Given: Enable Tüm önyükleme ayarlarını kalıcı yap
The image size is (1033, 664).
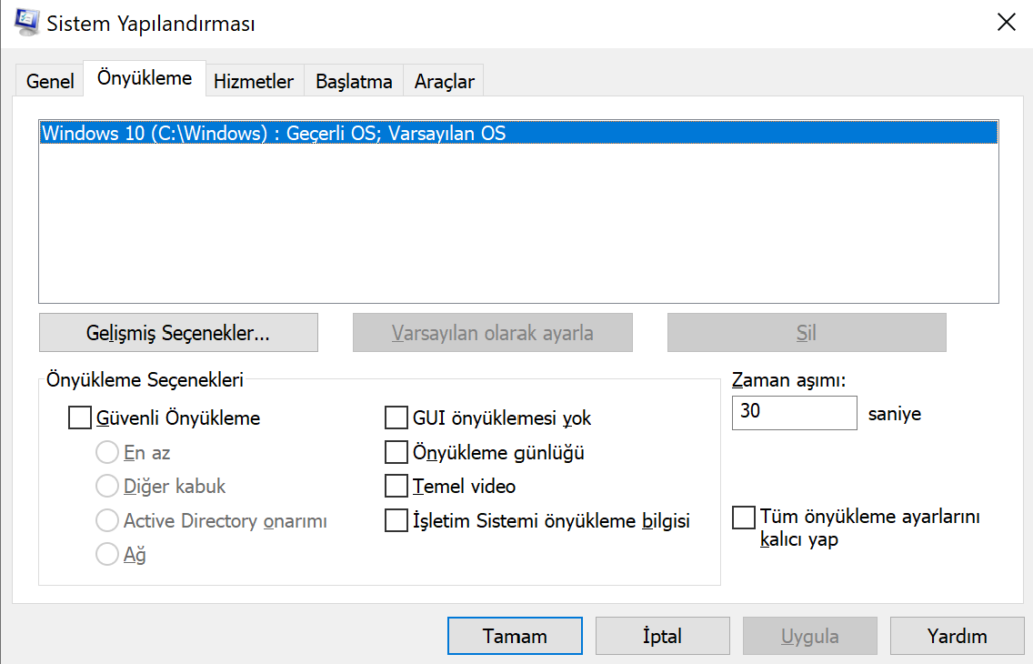Looking at the screenshot, I should [743, 518].
